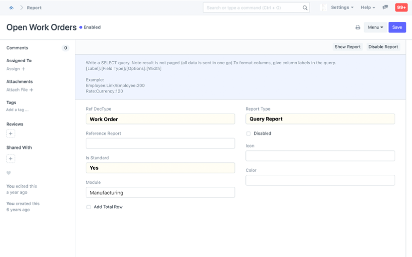Open the Help dropdown menu
Viewport: 412px width, 257px height.
click(368, 7)
